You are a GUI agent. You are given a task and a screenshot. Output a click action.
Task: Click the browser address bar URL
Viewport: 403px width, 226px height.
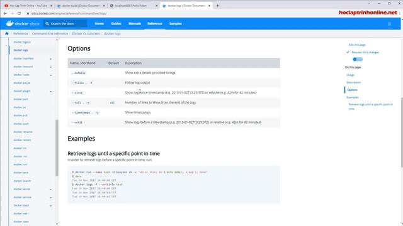(69, 13)
